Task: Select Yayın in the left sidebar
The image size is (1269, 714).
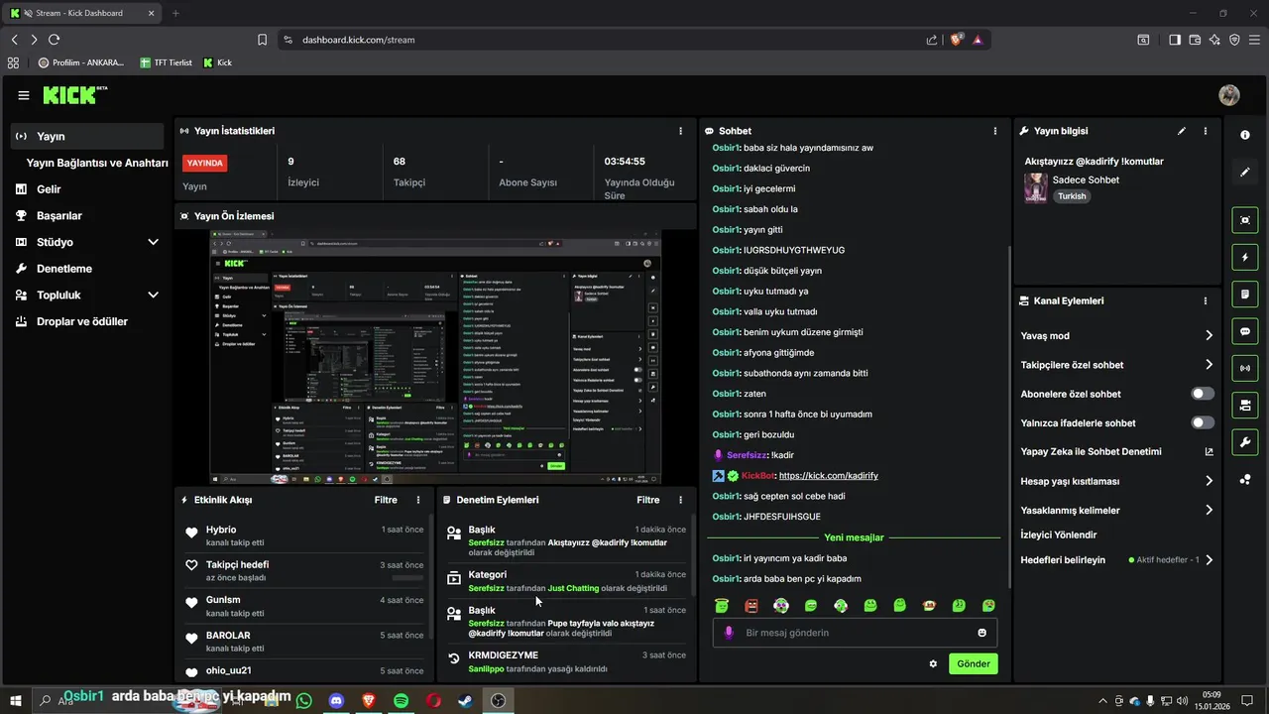Action: [x=87, y=136]
